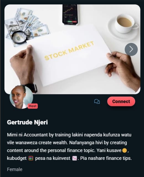This screenshot has height=177, width=144.
Task: Tap the red Connect button
Action: click(121, 101)
